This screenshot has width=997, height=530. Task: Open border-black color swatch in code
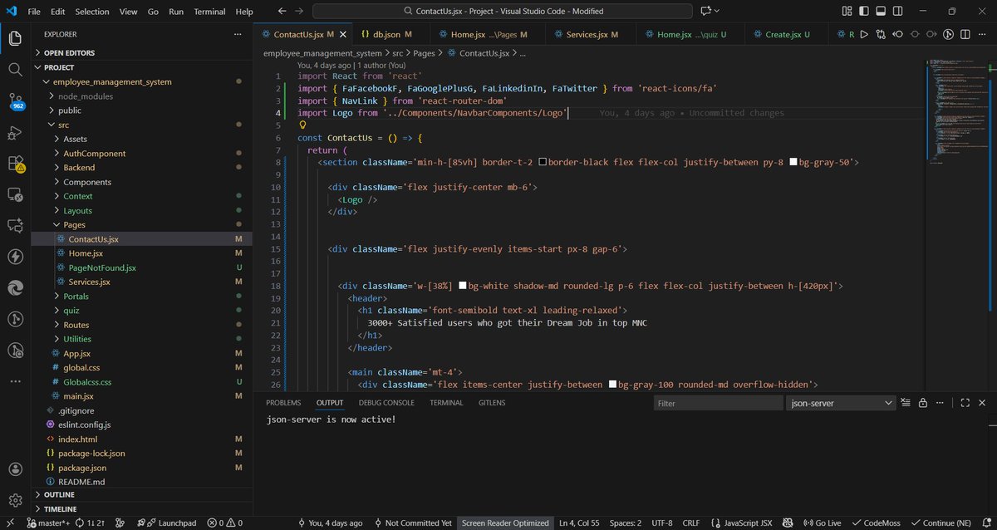tap(543, 163)
